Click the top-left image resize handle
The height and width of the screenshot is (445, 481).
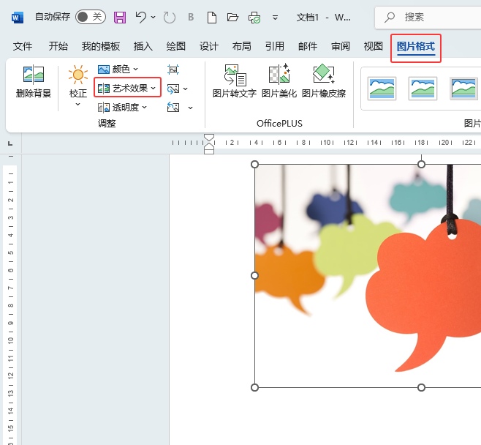255,164
